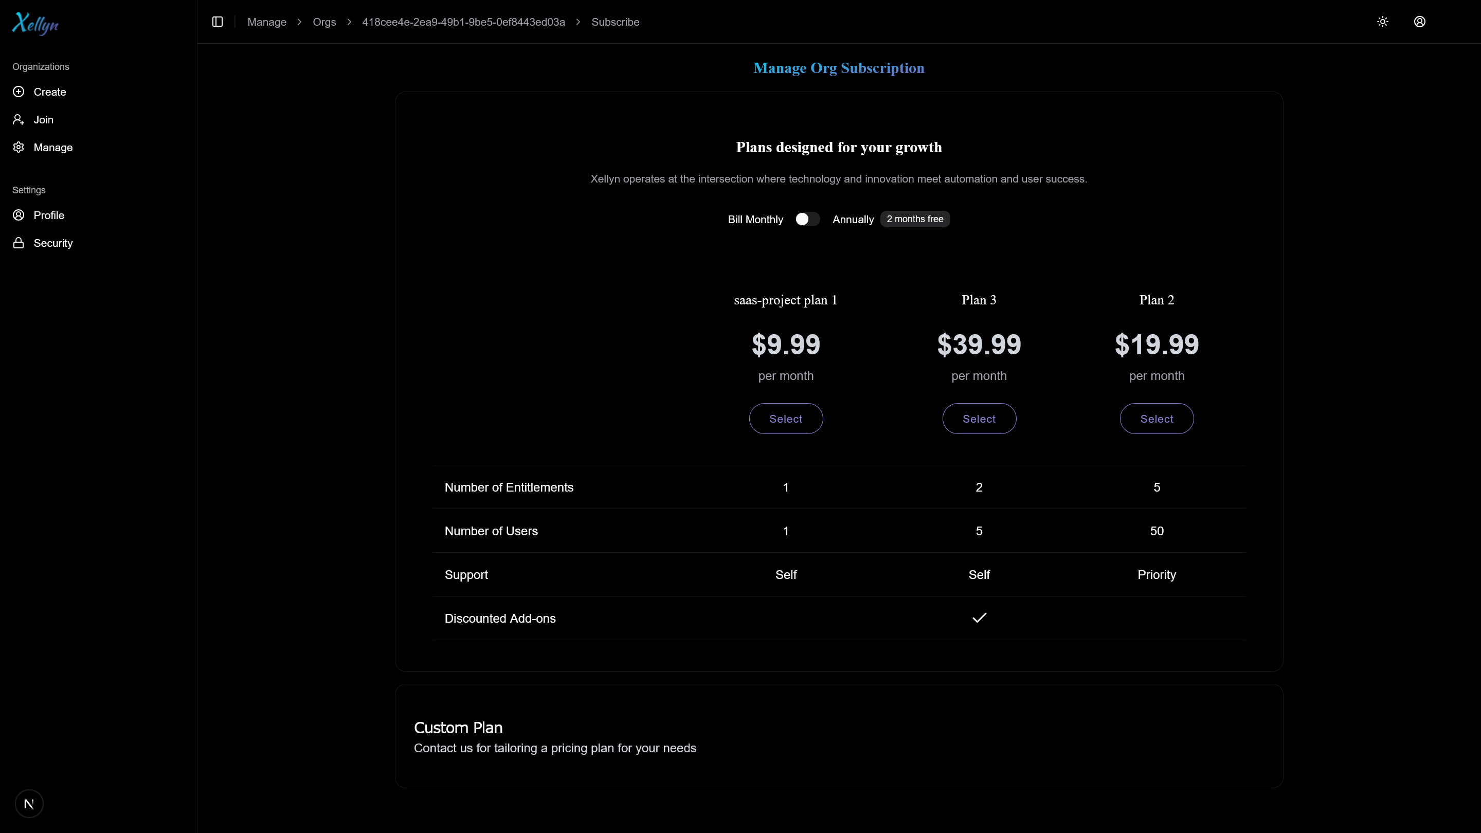This screenshot has width=1481, height=833.
Task: Click the Create plus-circle icon
Action: click(x=19, y=92)
